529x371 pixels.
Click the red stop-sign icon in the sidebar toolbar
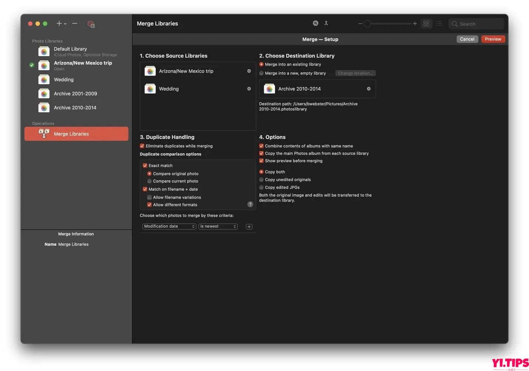click(x=91, y=24)
